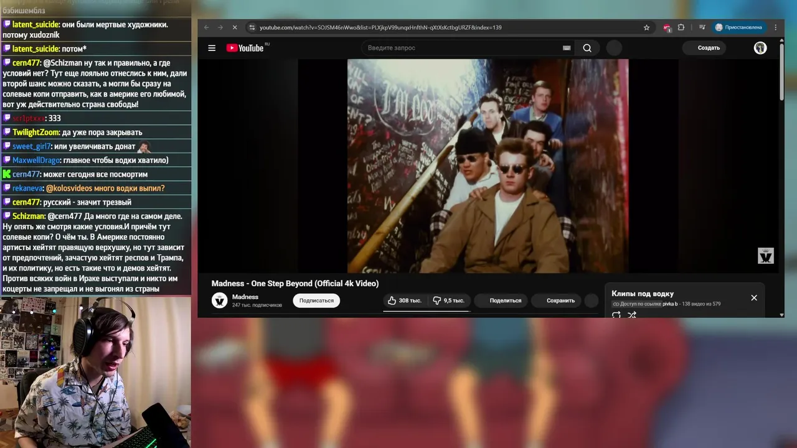797x448 pixels.
Task: Click username rekaneva in chat
Action: pyautogui.click(x=27, y=189)
